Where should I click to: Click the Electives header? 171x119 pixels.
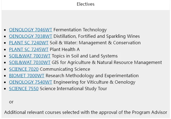pos(85,4)
